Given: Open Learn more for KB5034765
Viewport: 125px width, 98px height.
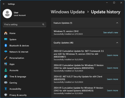Looking at the screenshot, I should (112, 68).
